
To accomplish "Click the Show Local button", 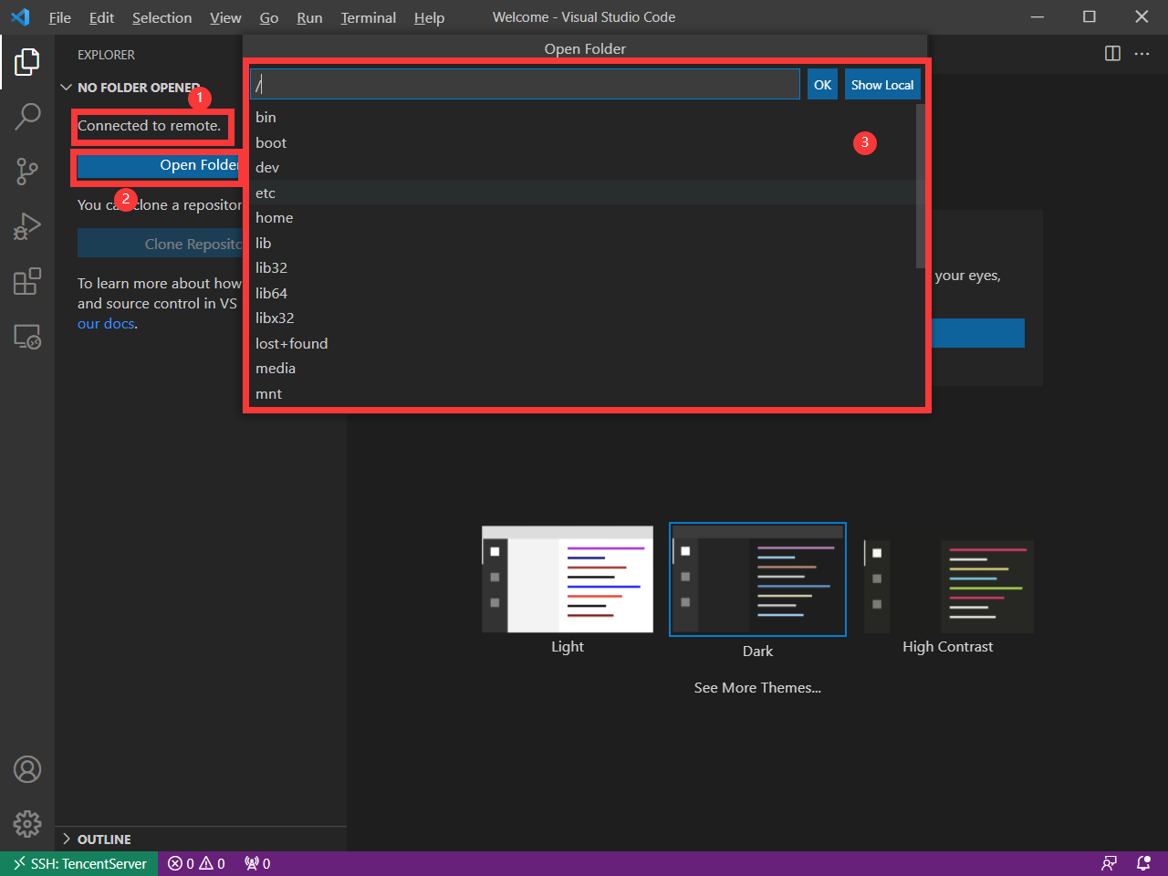I will tap(882, 85).
